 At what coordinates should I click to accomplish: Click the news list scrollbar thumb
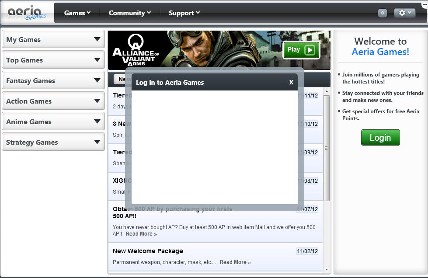click(x=327, y=148)
